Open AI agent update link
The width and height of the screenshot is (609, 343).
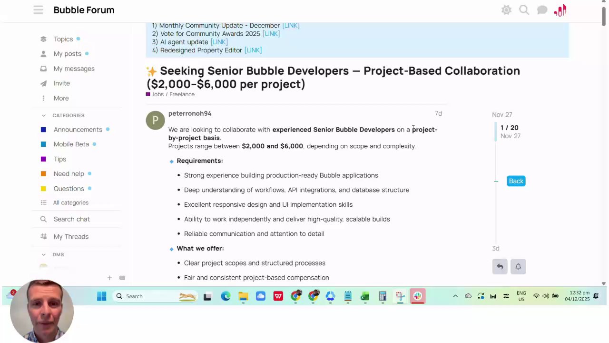point(219,42)
